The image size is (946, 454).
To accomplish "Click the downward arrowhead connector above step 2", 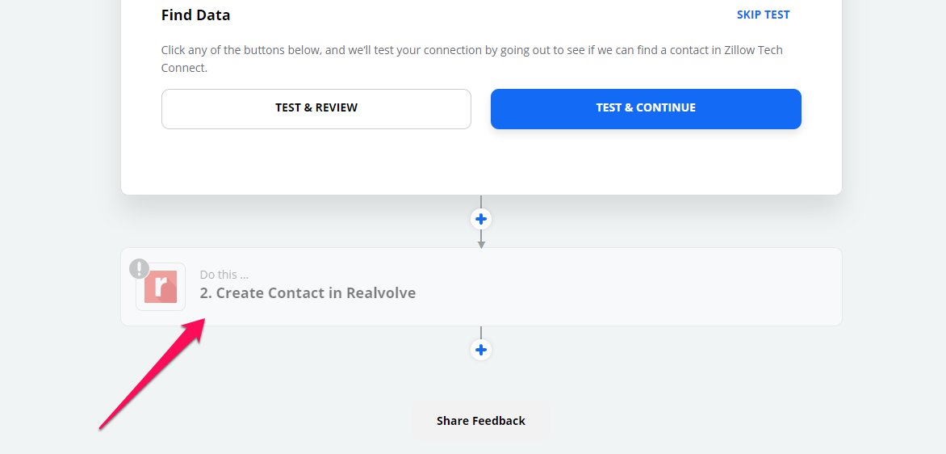I will click(x=481, y=245).
